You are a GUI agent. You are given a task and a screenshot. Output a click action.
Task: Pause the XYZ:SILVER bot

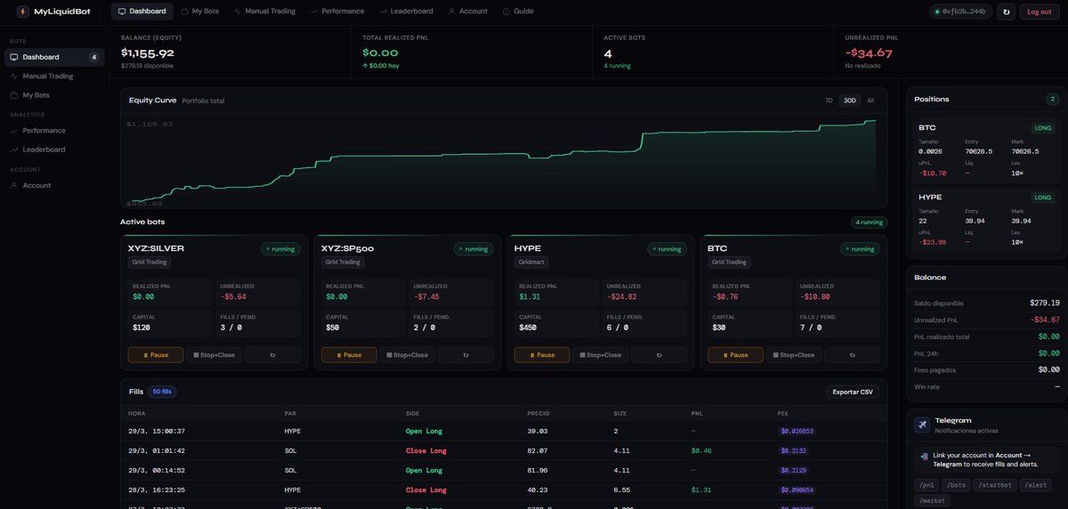[156, 355]
